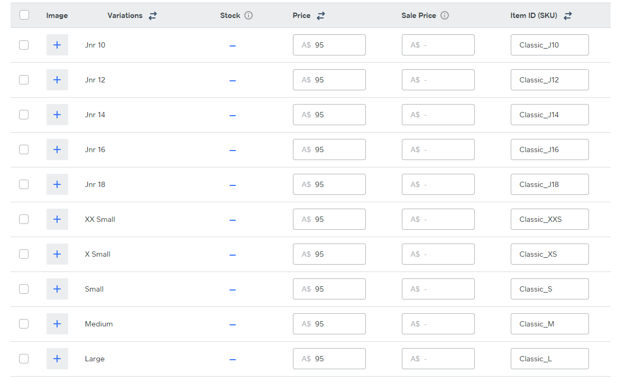The image size is (617, 384).
Task: Toggle select-all checkbox in header
Action: pos(24,15)
